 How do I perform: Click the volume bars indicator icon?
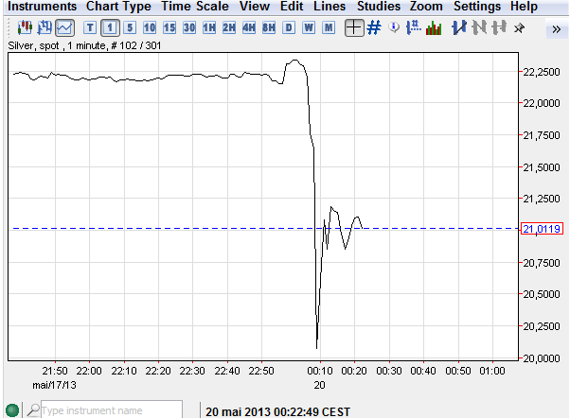434,27
